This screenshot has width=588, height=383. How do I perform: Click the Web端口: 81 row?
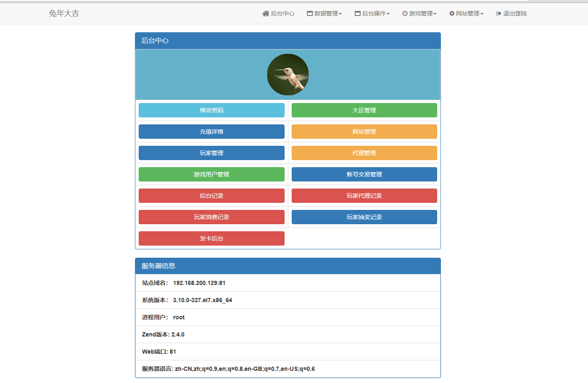click(x=288, y=352)
